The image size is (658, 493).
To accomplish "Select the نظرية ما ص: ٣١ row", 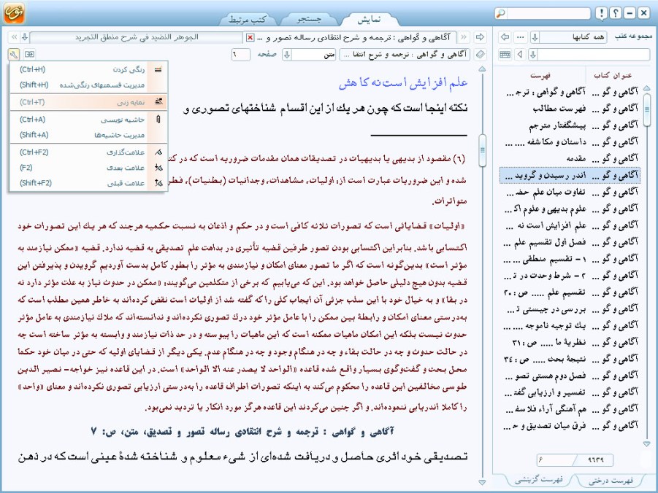I will pyautogui.click(x=570, y=342).
